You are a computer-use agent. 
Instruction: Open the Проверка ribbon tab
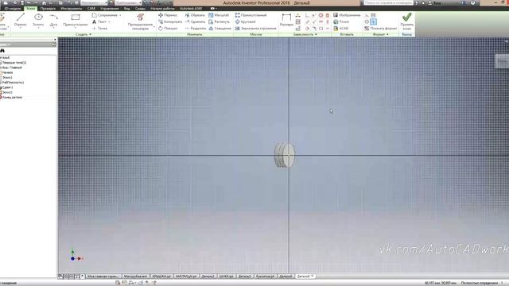[x=48, y=9]
